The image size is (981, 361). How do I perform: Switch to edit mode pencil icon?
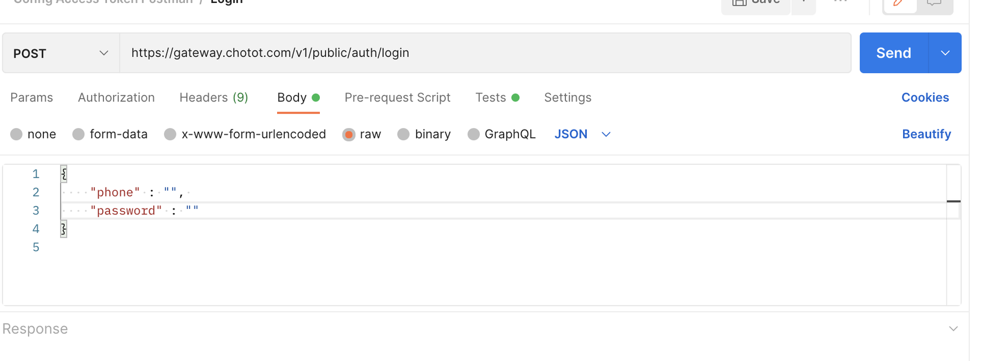[x=899, y=4]
